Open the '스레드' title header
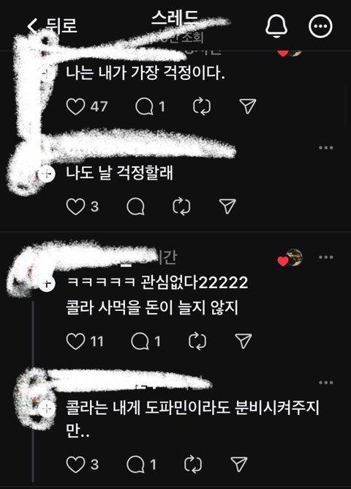This screenshot has height=489, width=351. tap(175, 18)
